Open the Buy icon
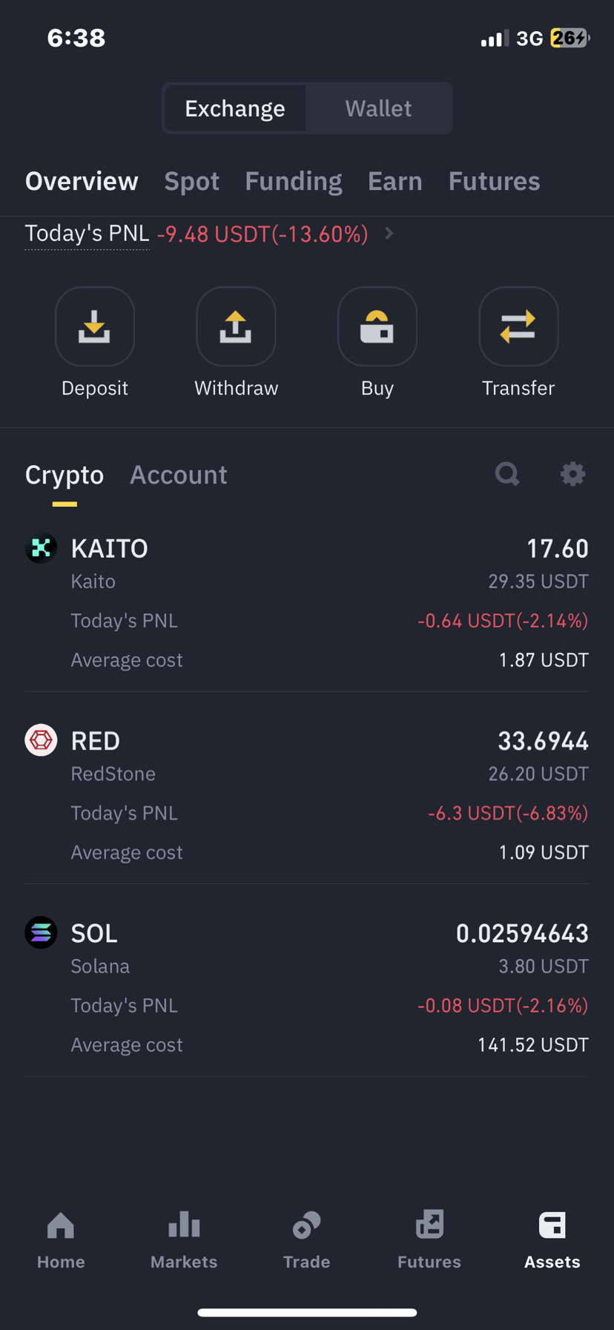The width and height of the screenshot is (614, 1330). click(377, 326)
